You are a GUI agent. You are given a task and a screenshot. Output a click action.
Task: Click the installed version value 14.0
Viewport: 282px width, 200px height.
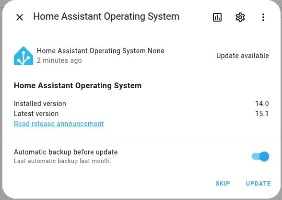point(262,104)
